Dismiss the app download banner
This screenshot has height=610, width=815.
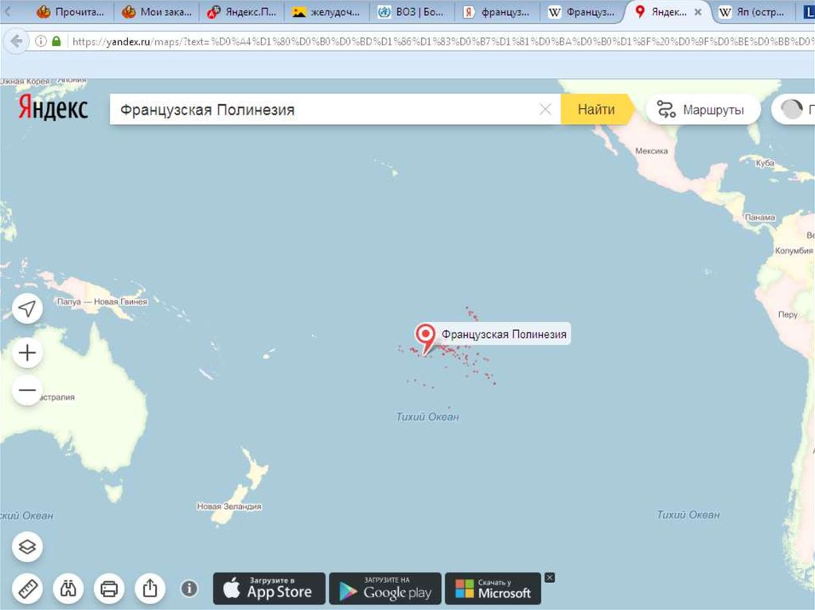(549, 577)
